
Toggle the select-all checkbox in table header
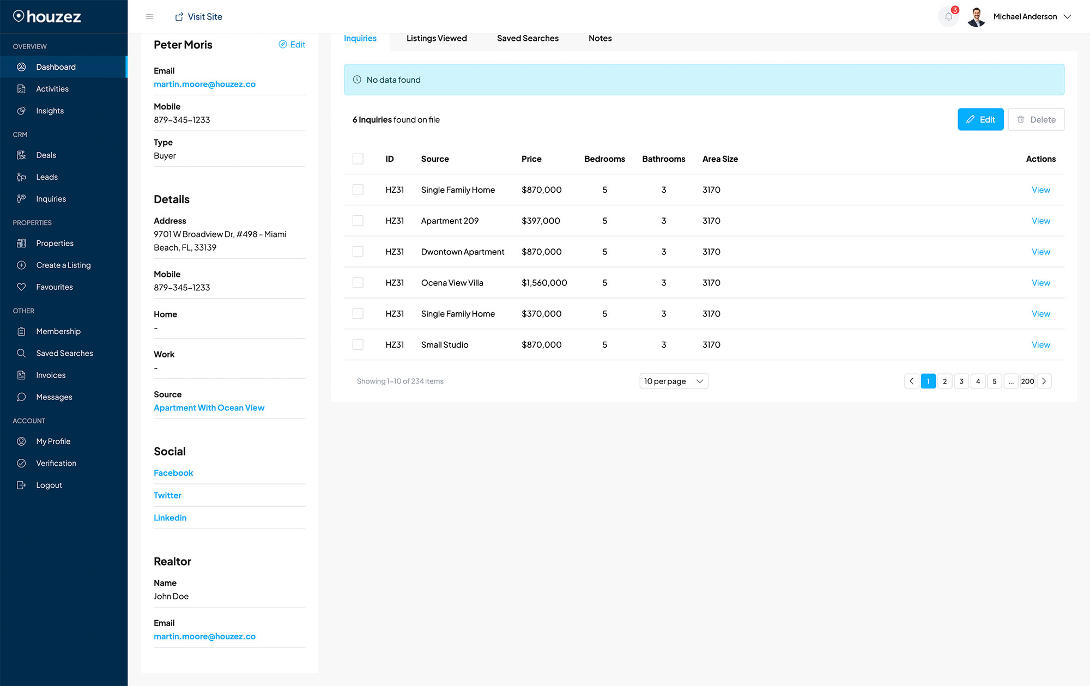358,159
